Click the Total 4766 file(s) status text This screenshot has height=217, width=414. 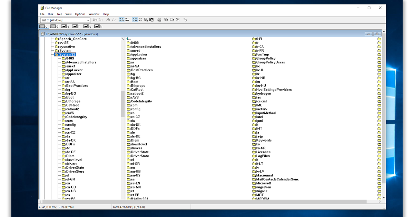pos(129,207)
